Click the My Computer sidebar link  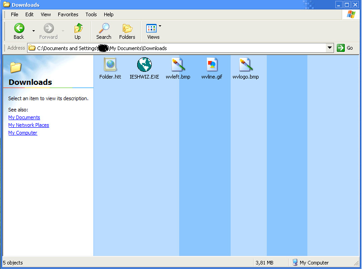pyautogui.click(x=23, y=133)
